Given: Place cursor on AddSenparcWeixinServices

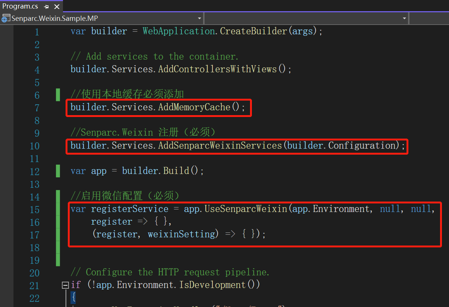Looking at the screenshot, I should coord(220,145).
